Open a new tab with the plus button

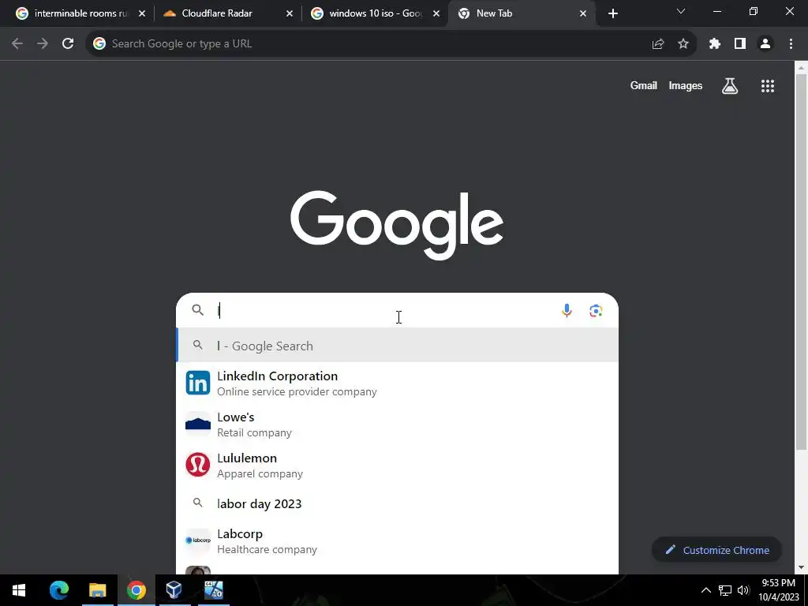(612, 14)
